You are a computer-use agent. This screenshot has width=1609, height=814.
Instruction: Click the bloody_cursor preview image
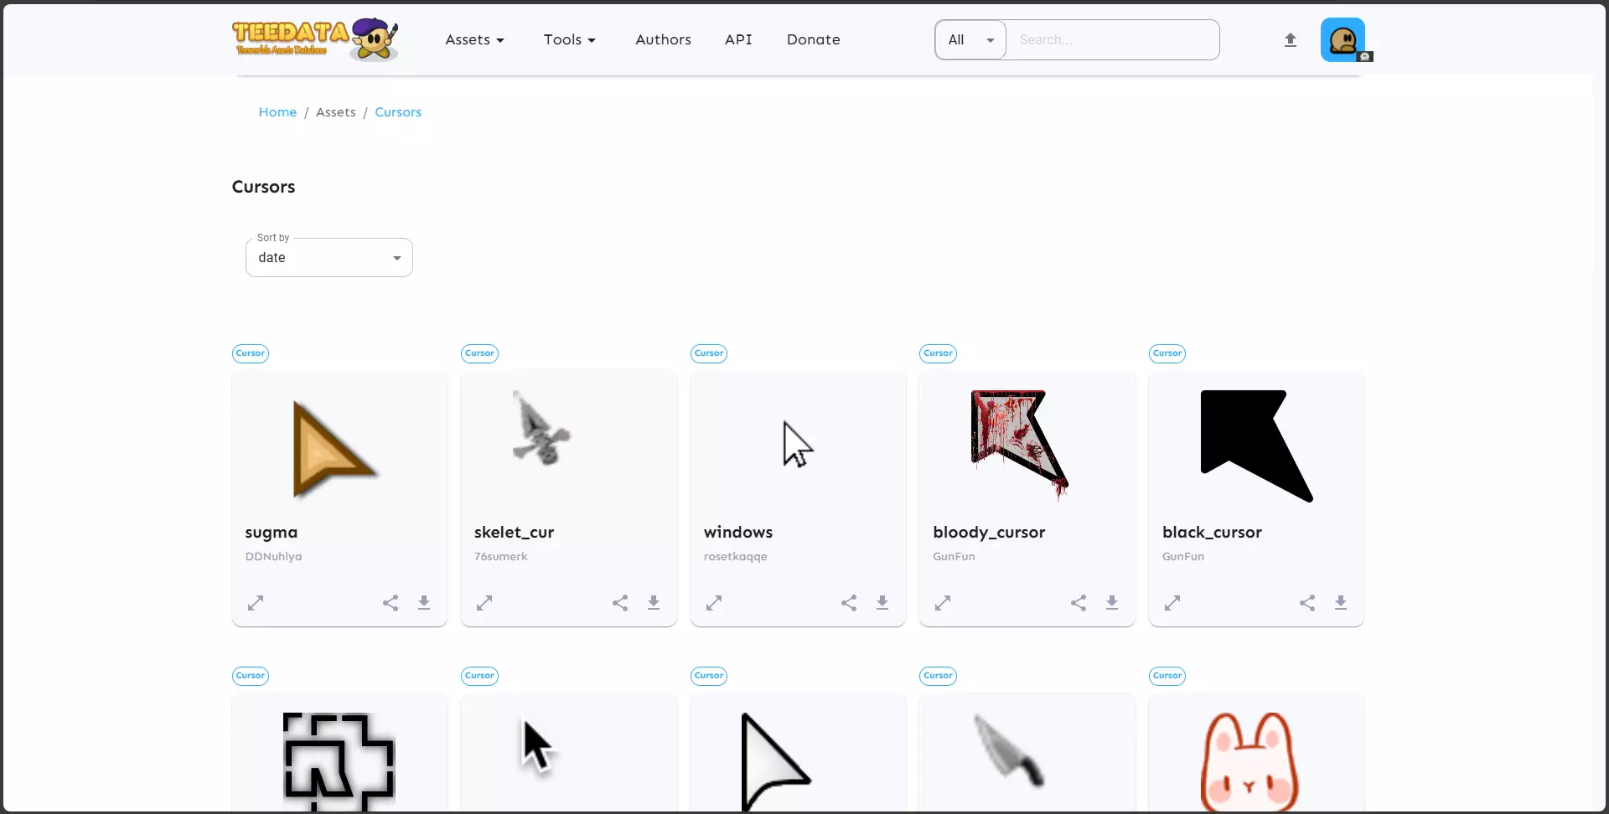(x=1020, y=446)
